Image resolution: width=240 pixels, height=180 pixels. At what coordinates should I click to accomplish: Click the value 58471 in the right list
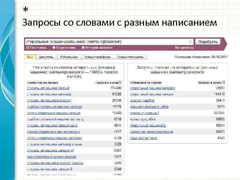pyautogui.click(x=220, y=132)
